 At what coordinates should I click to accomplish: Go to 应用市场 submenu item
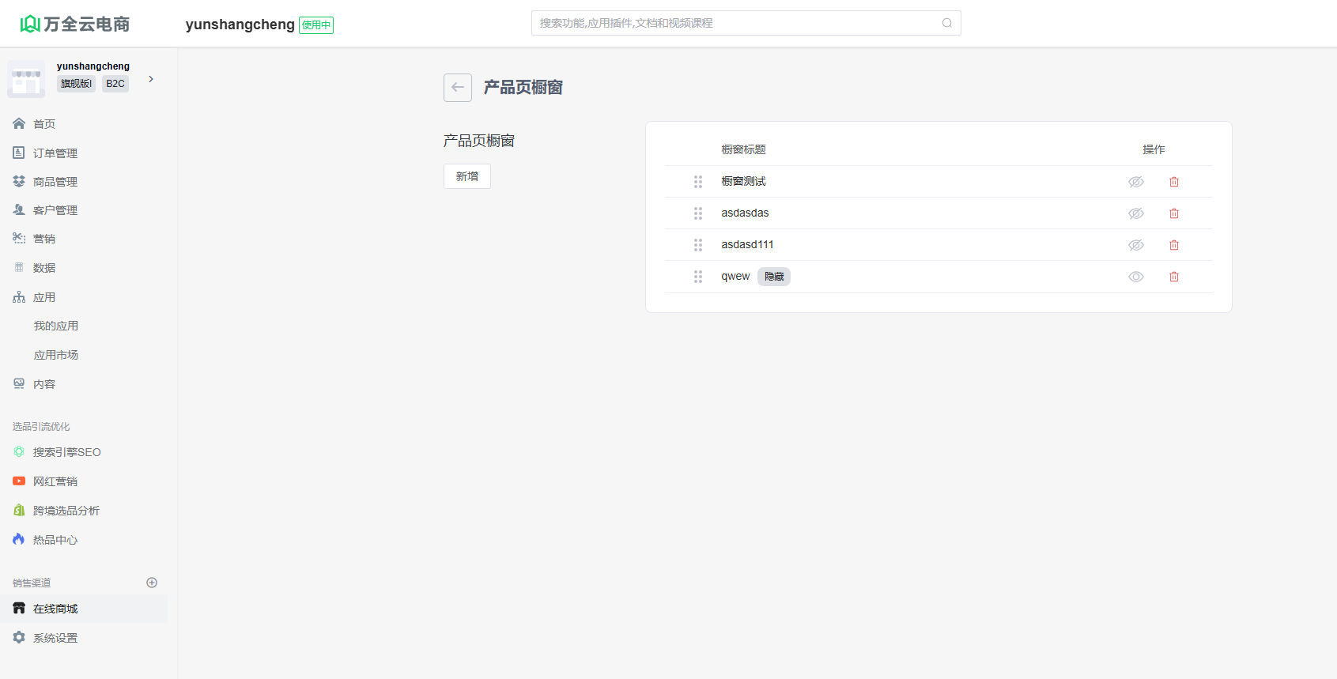pos(56,355)
